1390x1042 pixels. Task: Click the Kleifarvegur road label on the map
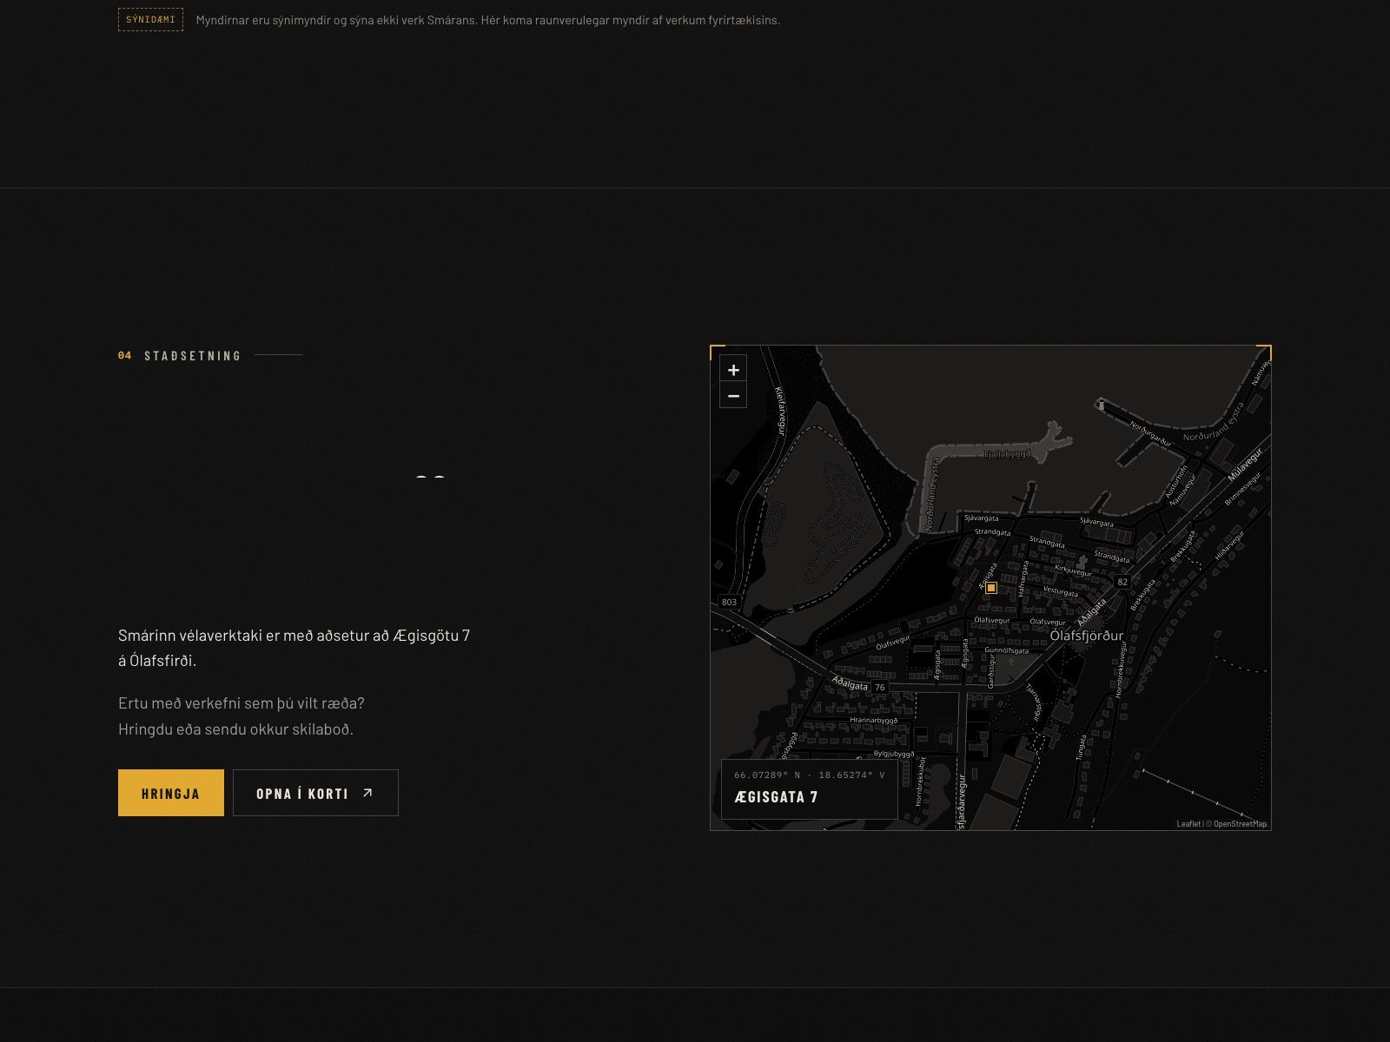779,411
